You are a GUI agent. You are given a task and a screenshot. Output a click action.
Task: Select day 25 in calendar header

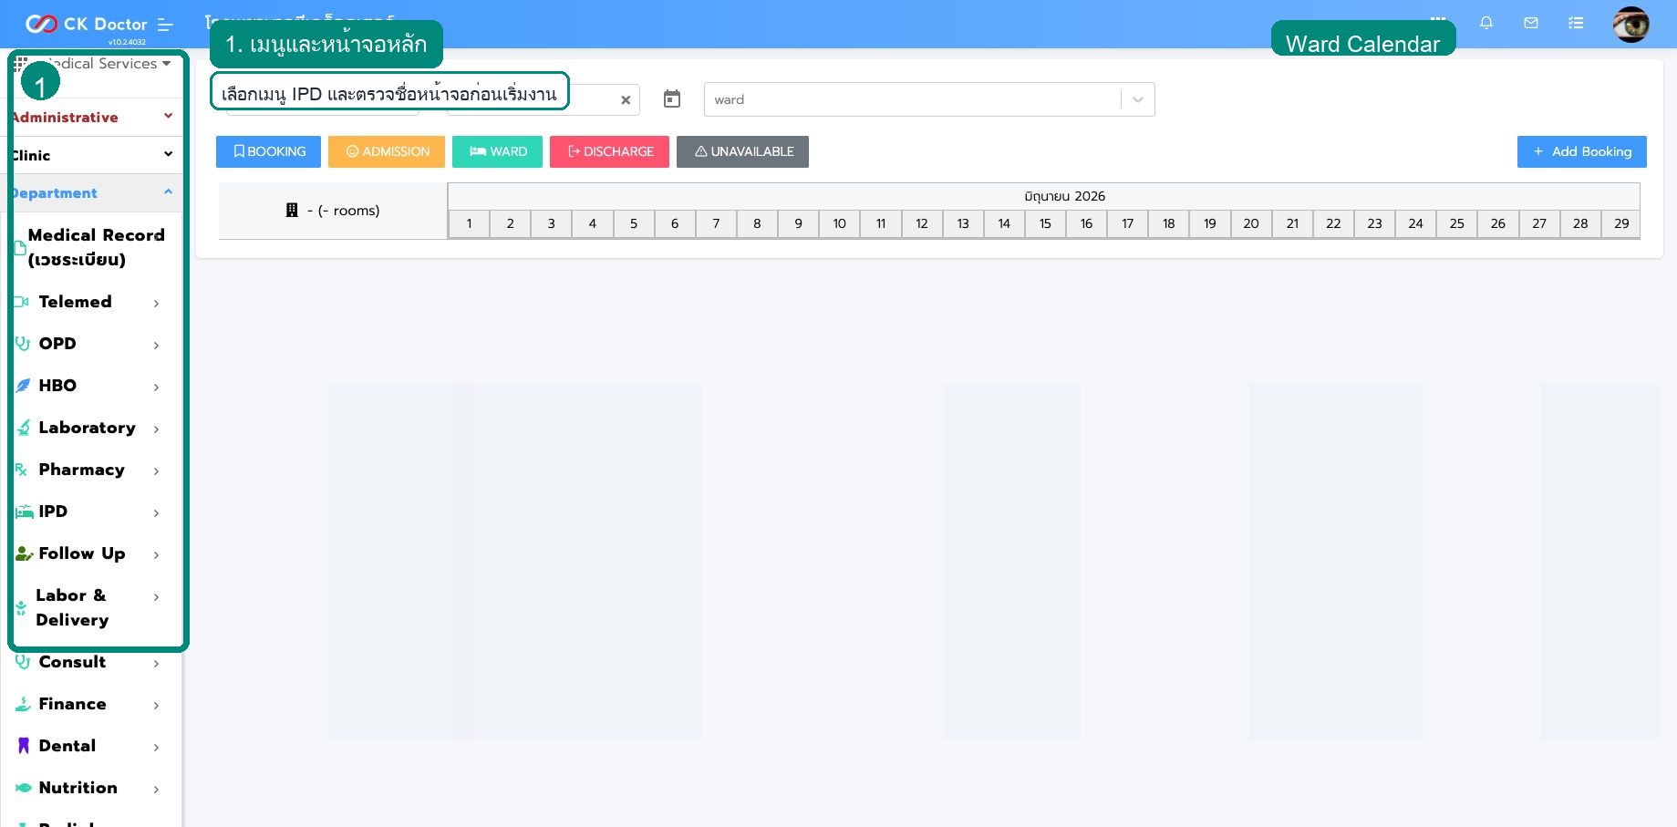(1457, 223)
